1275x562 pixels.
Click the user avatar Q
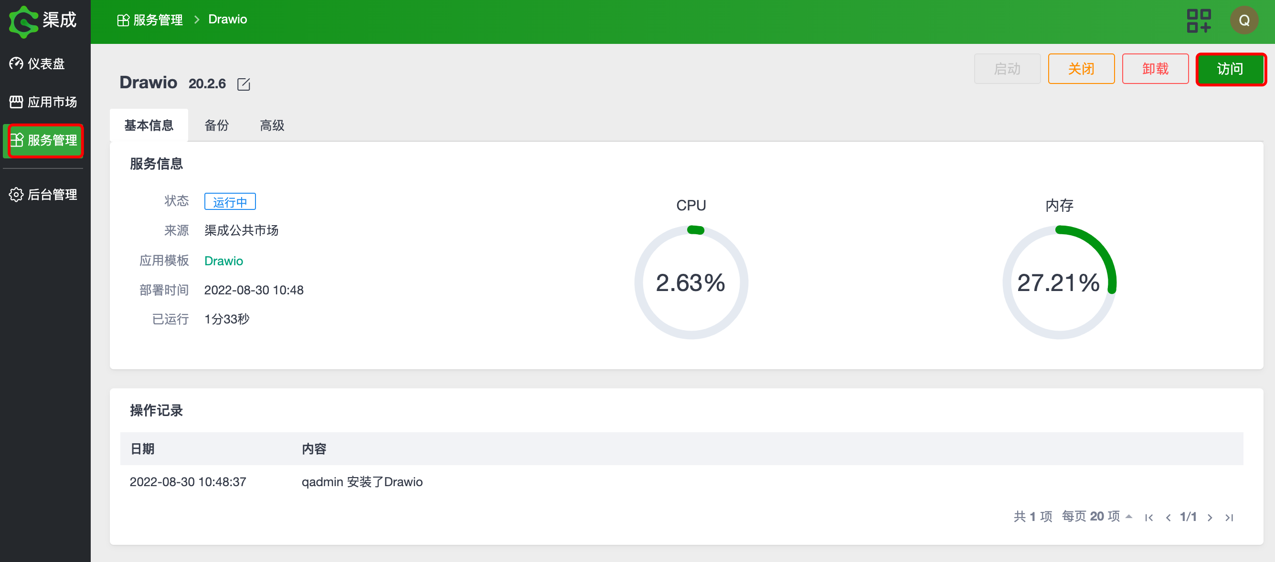(1243, 21)
